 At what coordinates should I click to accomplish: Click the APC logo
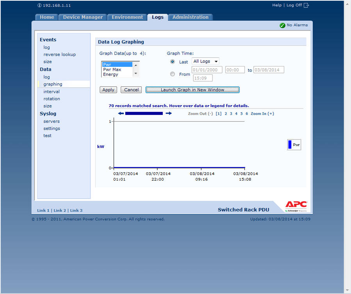pyautogui.click(x=296, y=204)
